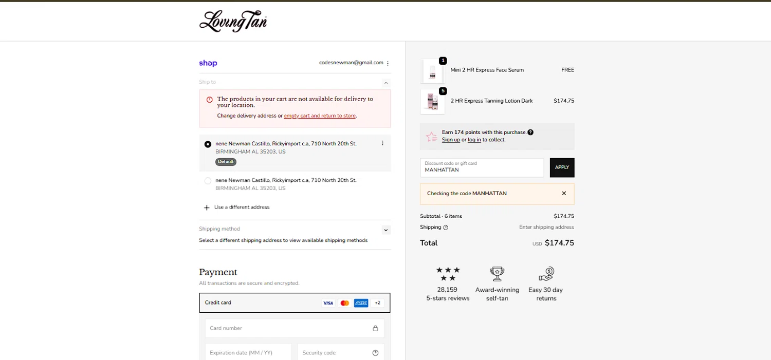Focus the Discount code or gift card field
Viewport: 771px width, 360px height.
482,167
